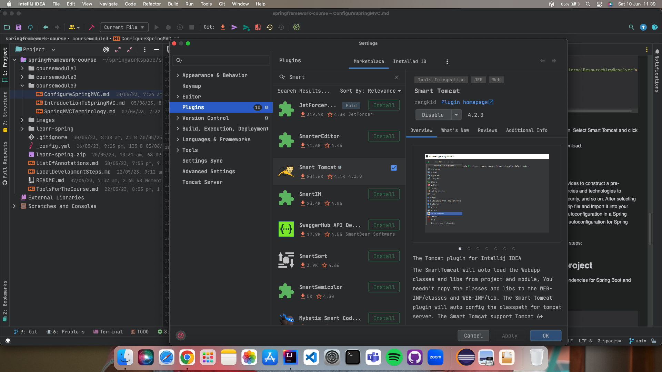This screenshot has width=662, height=372.
Task: Open the Refactor menu in menu bar
Action: click(x=152, y=4)
